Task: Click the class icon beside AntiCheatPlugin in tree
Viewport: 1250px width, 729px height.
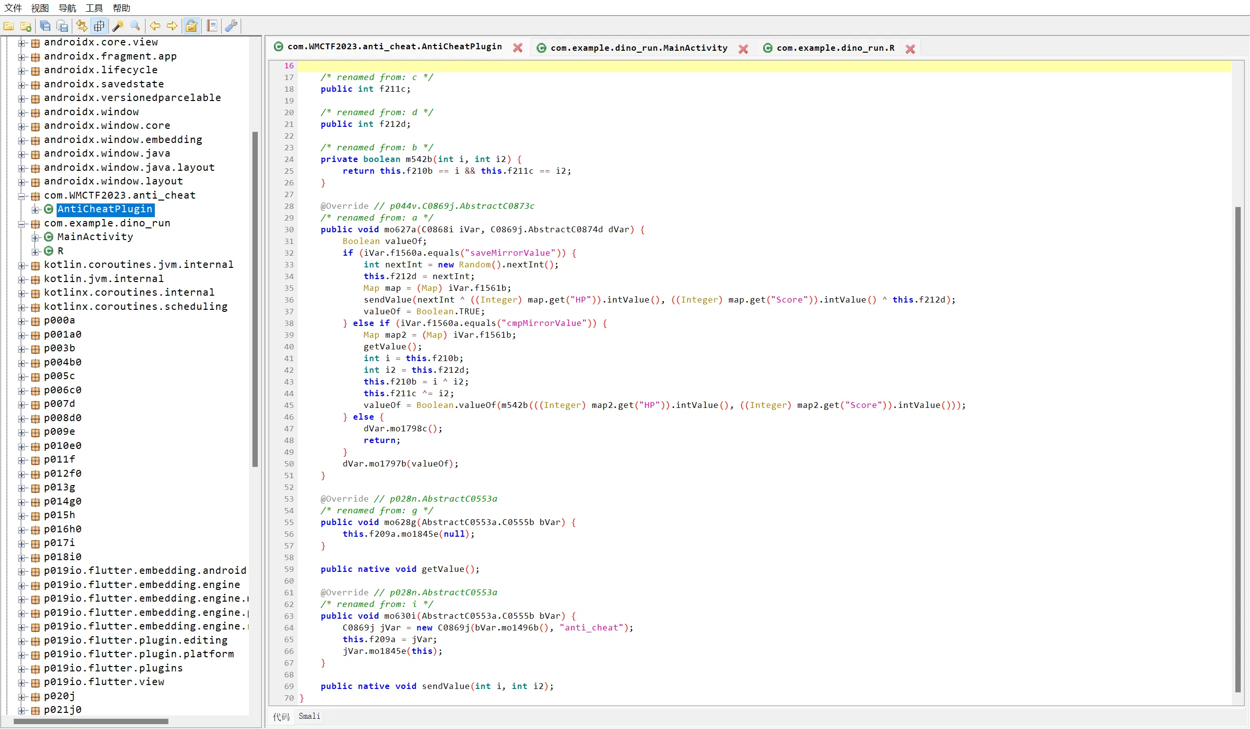Action: (x=49, y=209)
